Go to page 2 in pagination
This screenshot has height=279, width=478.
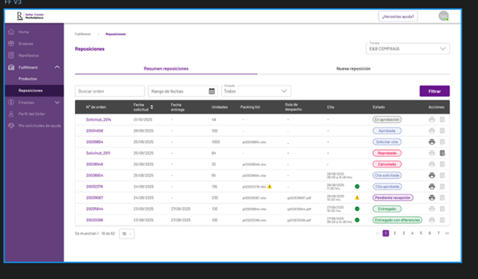395,233
